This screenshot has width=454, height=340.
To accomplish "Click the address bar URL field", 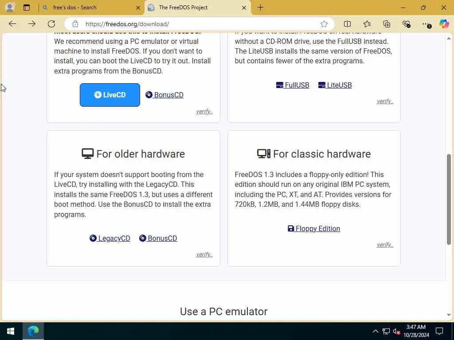I will point(200,24).
